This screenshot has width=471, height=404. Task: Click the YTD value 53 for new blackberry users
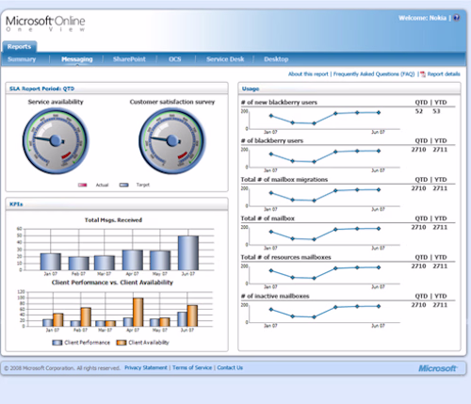click(436, 111)
